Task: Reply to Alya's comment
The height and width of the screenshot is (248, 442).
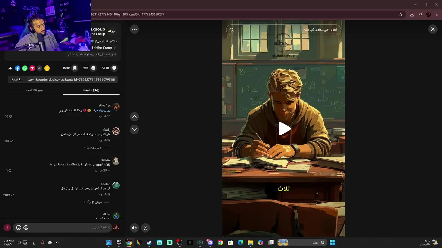Action: [100, 116]
